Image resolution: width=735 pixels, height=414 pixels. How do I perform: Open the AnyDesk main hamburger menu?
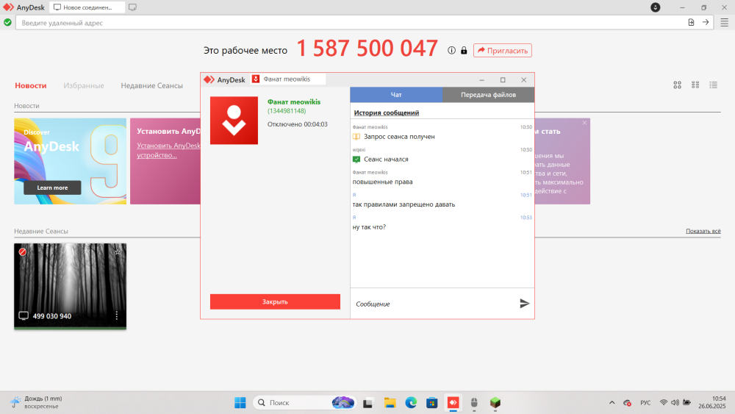[x=724, y=23]
